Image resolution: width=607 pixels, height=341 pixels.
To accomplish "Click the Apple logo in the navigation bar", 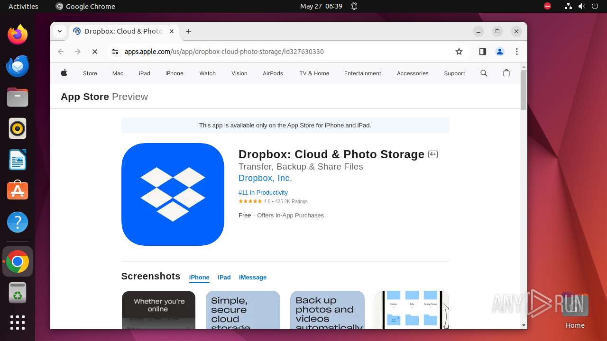I will pos(64,73).
